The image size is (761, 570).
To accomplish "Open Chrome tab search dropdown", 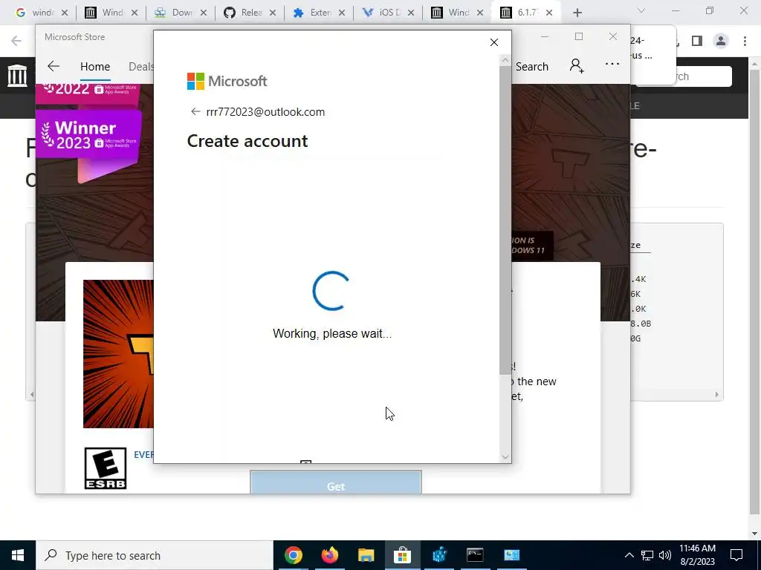I will click(641, 10).
